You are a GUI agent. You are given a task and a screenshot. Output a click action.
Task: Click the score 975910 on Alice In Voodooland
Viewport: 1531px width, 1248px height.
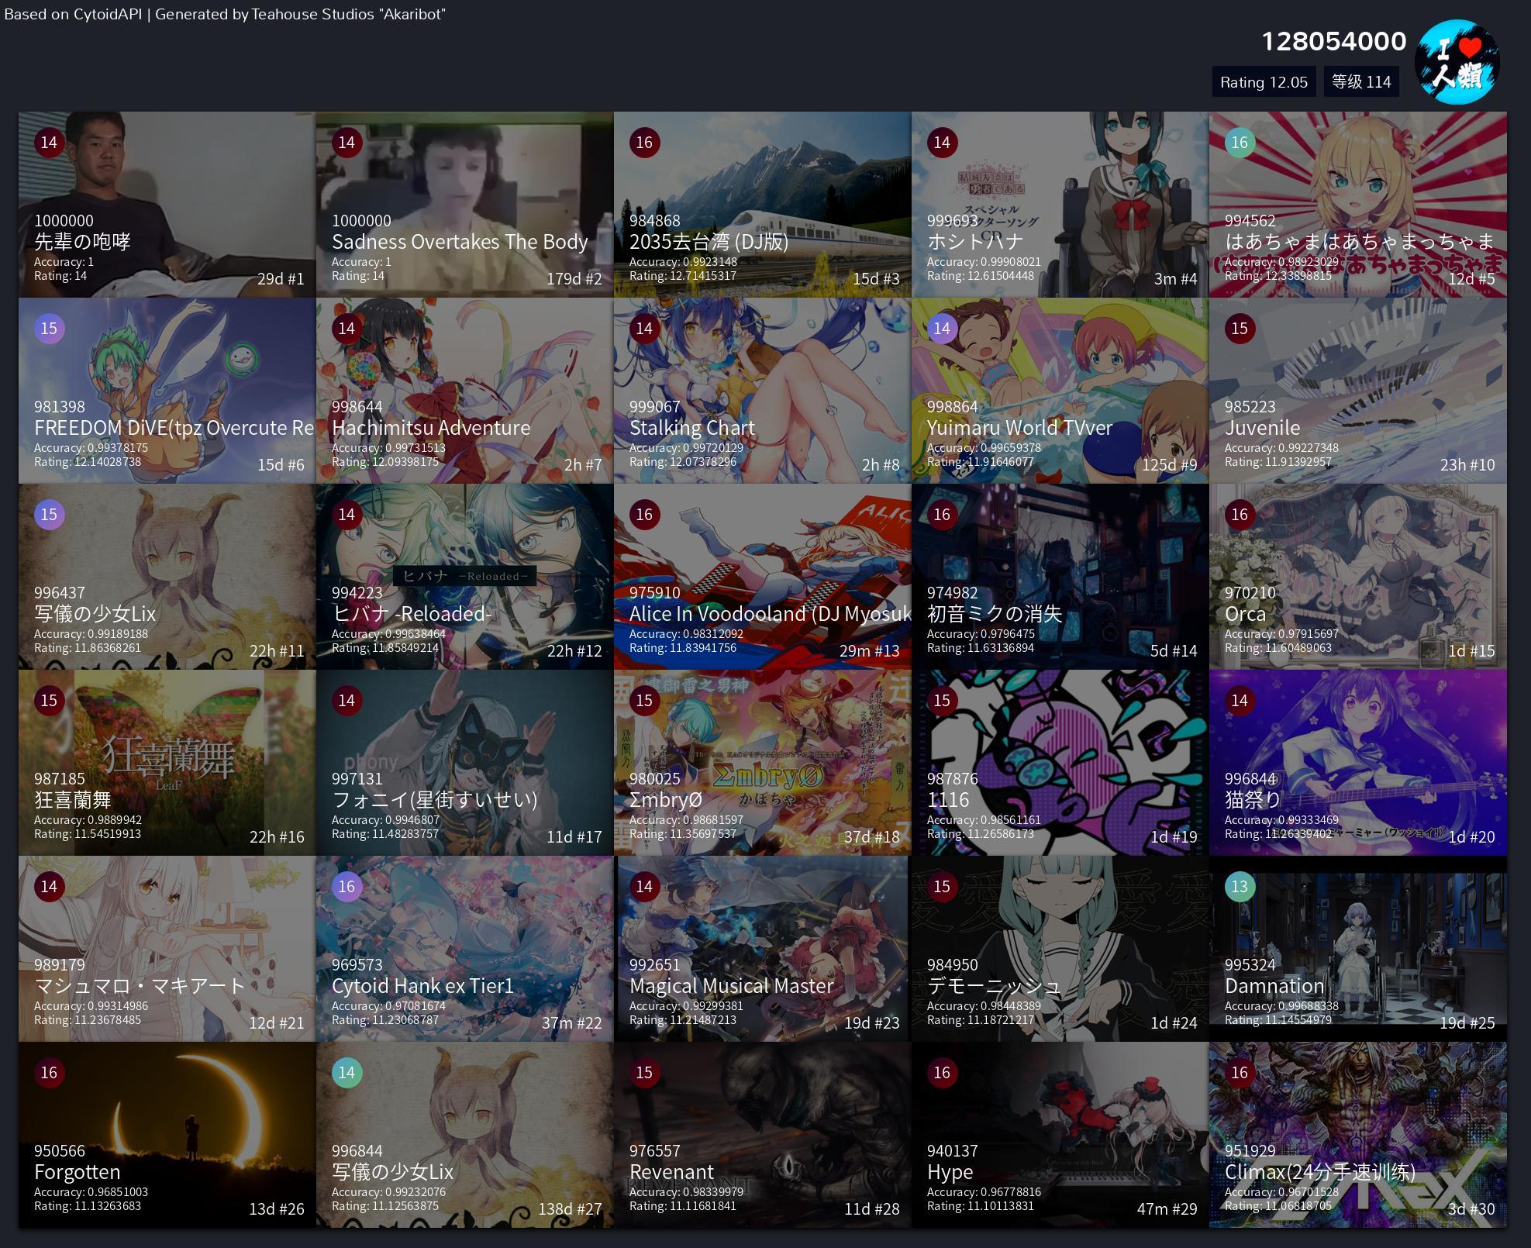pos(655,593)
